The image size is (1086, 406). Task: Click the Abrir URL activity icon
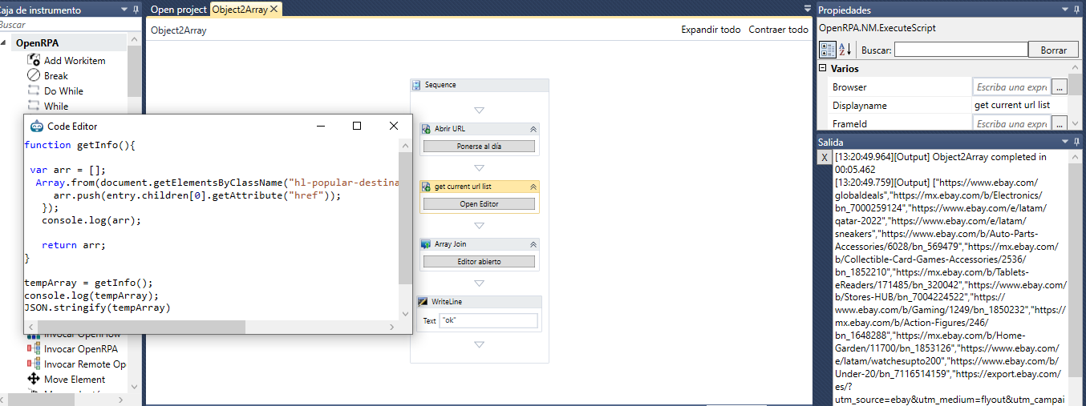coord(426,128)
